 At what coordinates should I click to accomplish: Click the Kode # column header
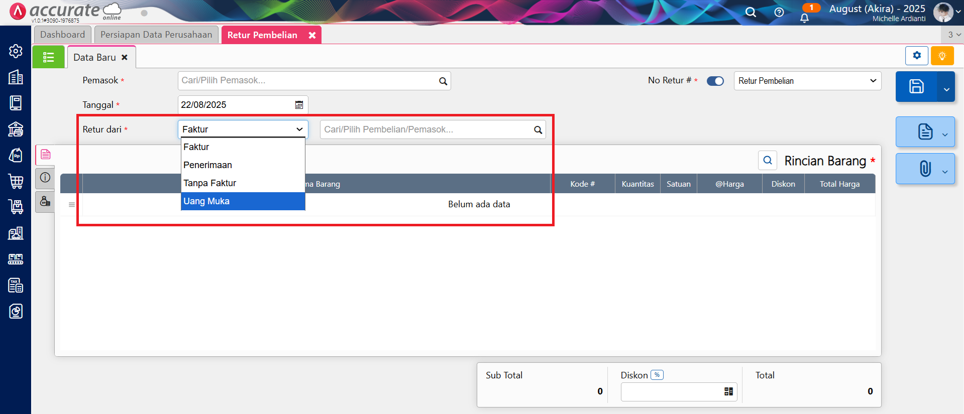[x=582, y=184]
